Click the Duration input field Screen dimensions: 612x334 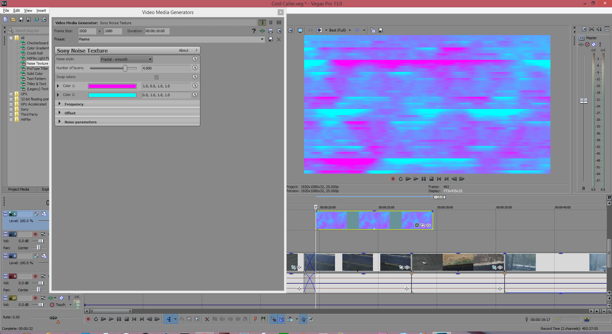[x=157, y=31]
